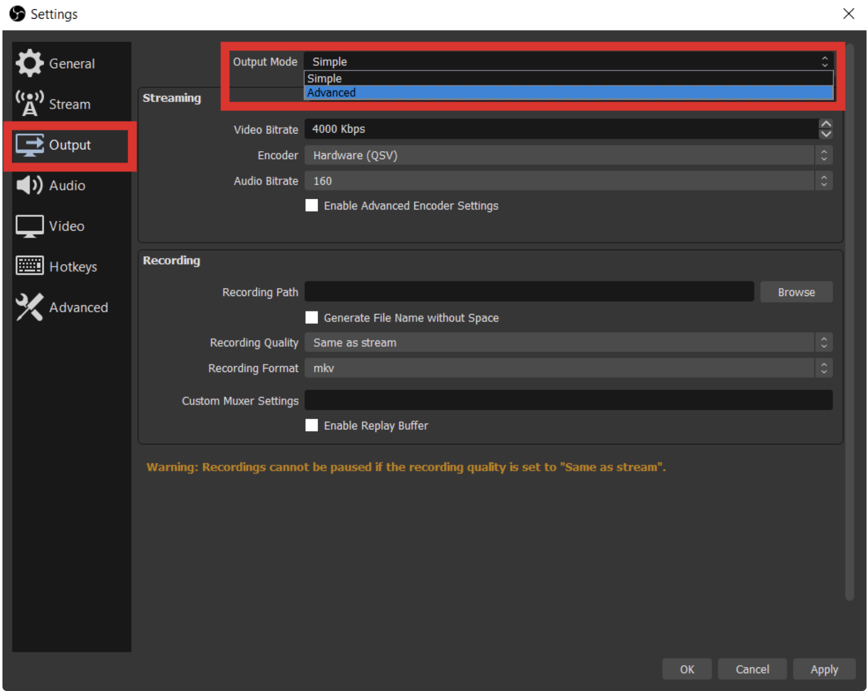The height and width of the screenshot is (691, 867).
Task: Open the Recording Quality dropdown
Action: pos(569,343)
